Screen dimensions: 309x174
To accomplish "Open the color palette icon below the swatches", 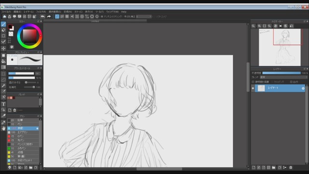I will tap(12, 47).
